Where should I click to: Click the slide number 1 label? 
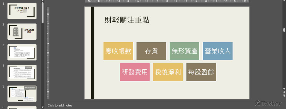click(3, 4)
